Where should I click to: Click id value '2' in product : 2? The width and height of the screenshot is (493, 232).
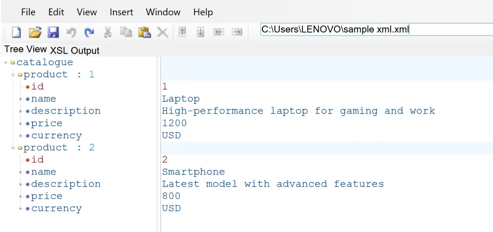point(165,160)
